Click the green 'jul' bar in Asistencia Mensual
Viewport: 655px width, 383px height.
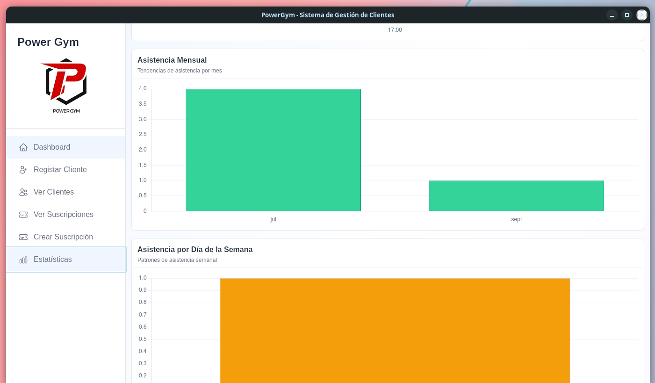point(274,150)
